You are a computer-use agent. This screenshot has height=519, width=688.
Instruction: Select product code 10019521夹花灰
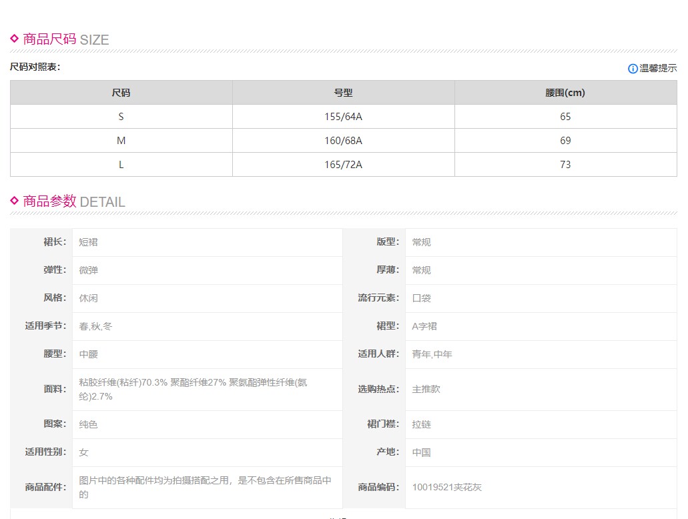[x=446, y=487]
